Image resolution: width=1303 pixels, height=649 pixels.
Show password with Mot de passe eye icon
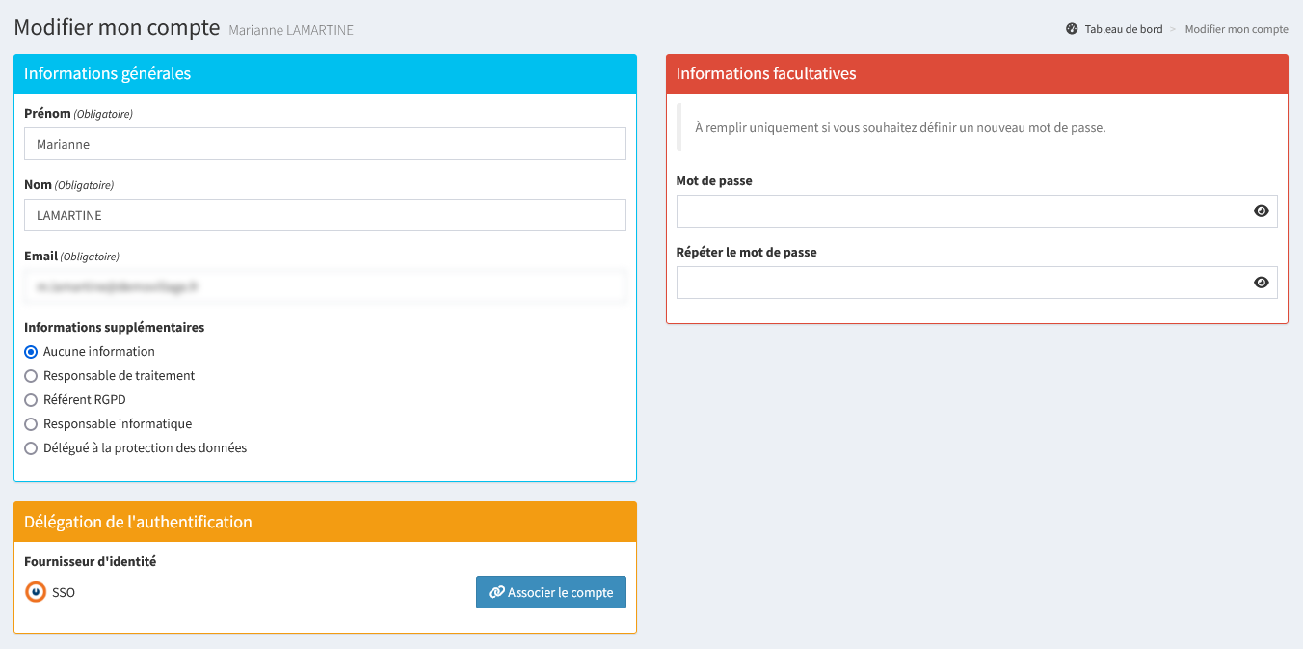1261,211
